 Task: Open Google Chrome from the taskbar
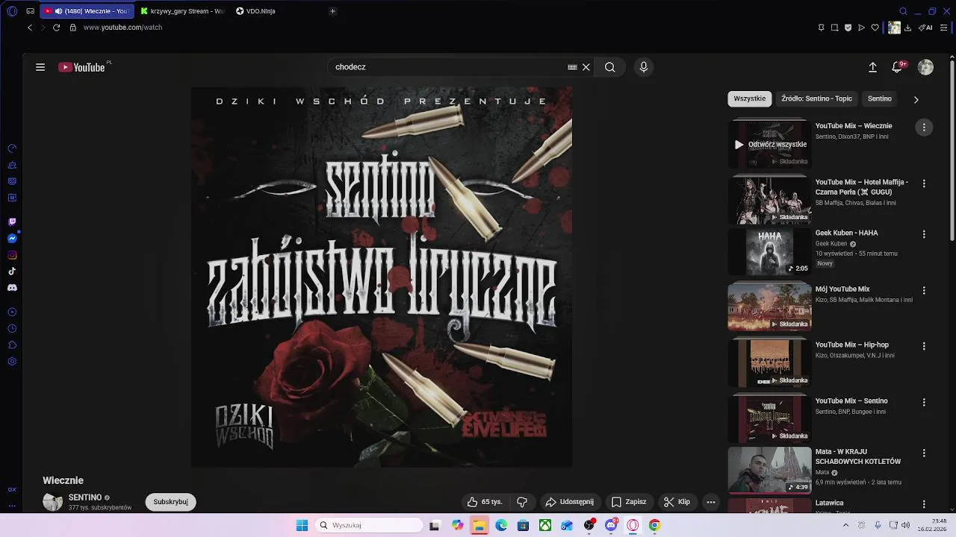click(654, 525)
